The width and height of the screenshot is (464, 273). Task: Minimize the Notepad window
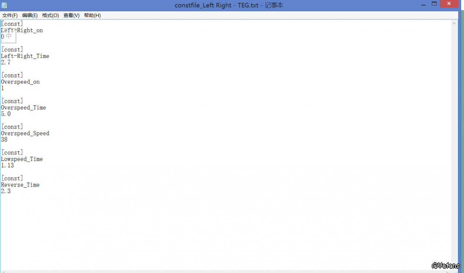[x=423, y=4]
